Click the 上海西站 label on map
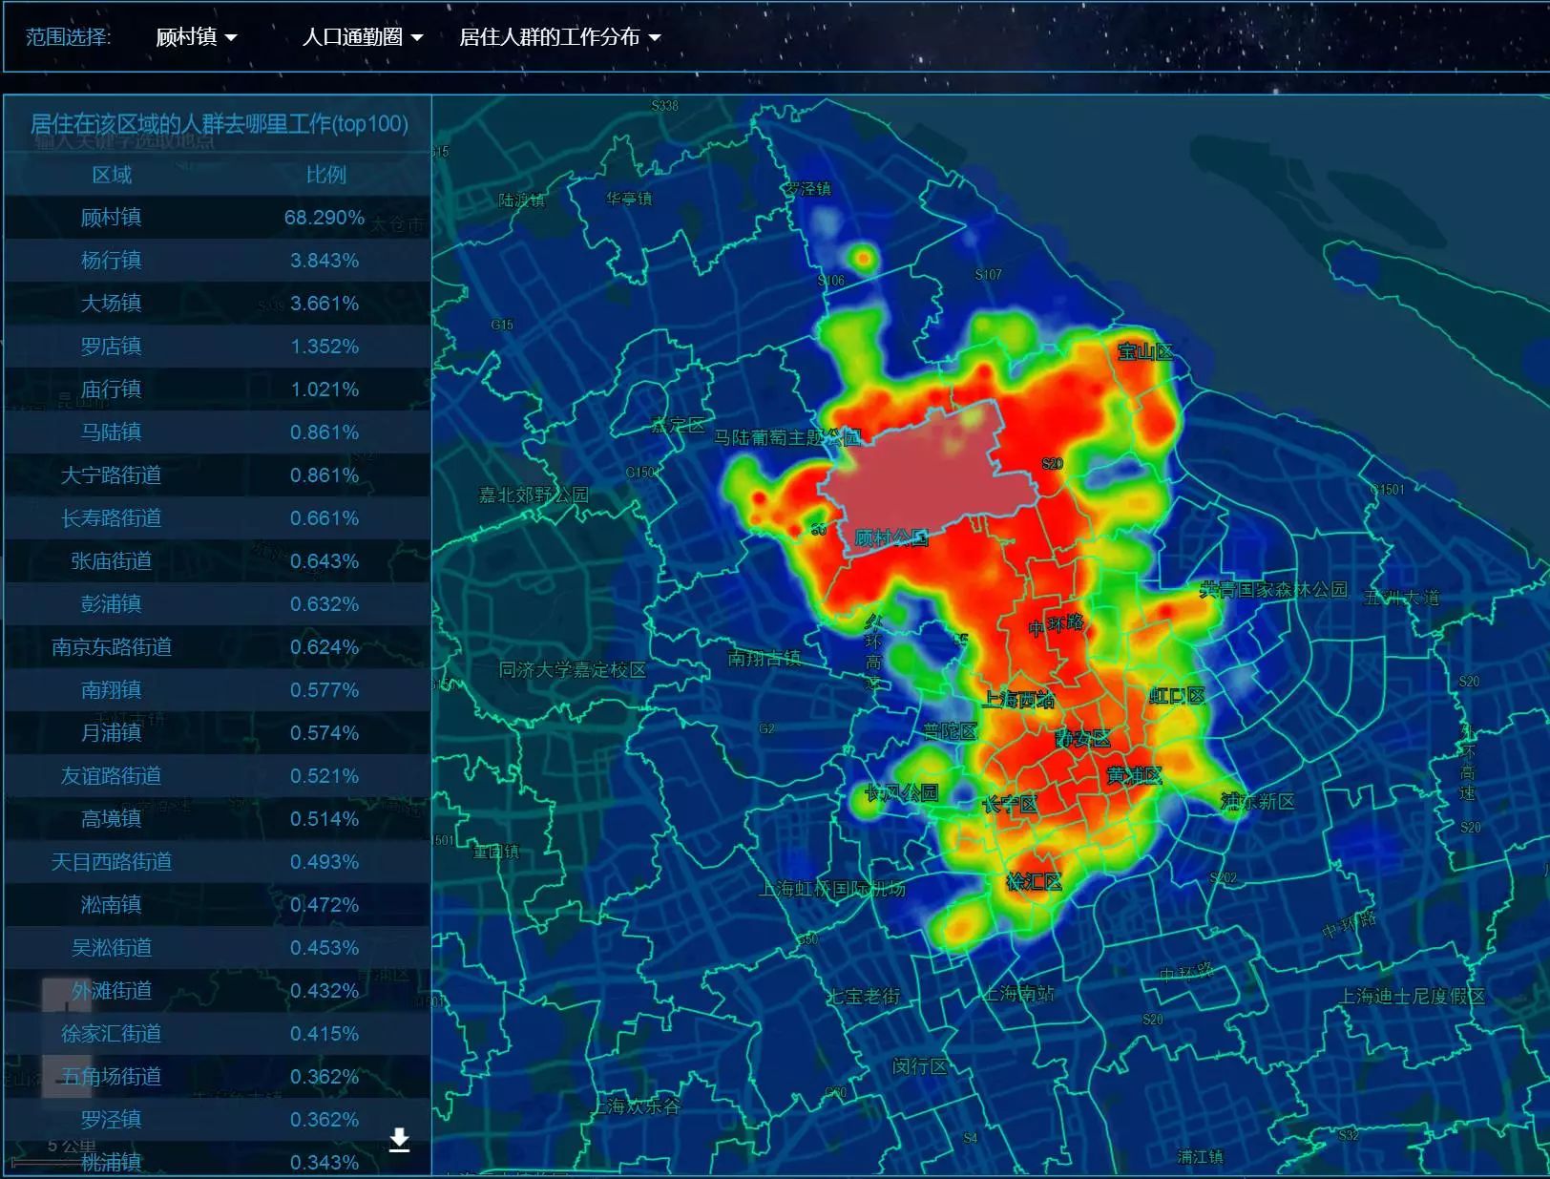Screen dimensions: 1550x1179 coord(1018,700)
